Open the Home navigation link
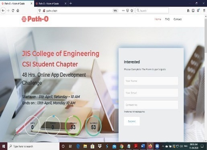The height and width of the screenshot is (150, 207). click(158, 19)
